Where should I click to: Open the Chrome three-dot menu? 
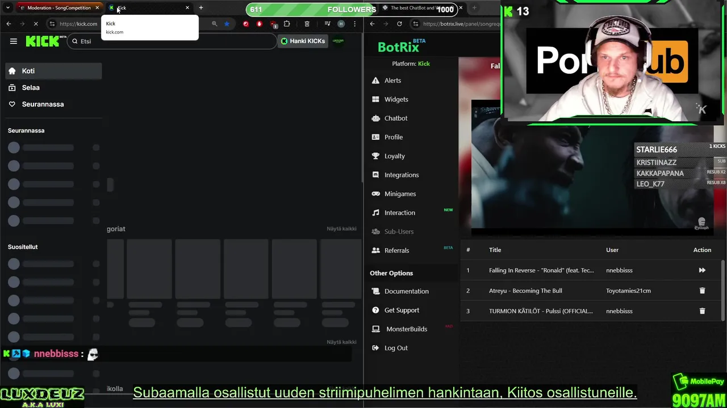click(354, 24)
